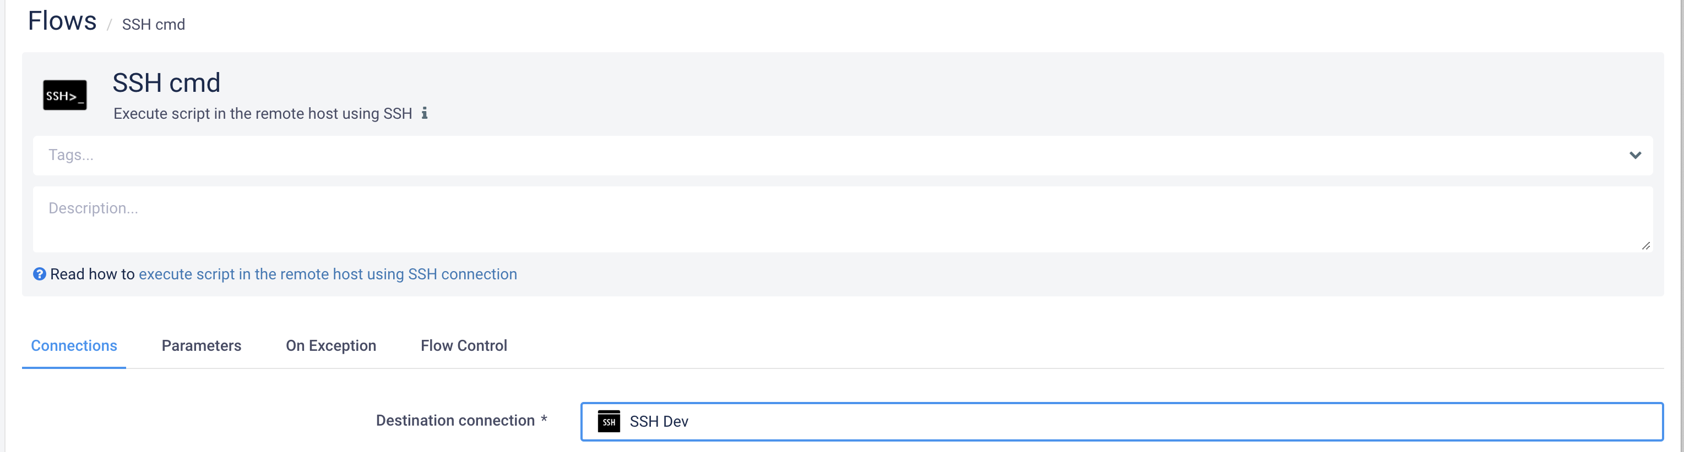Click the SSH cmd breadcrumb item

tap(154, 25)
